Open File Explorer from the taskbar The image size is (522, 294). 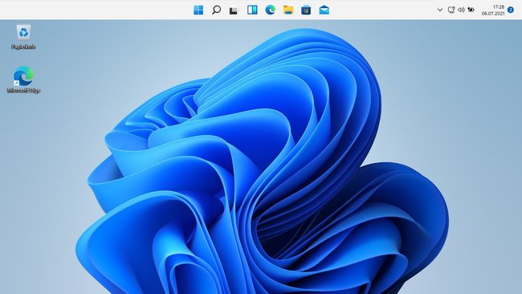point(288,10)
